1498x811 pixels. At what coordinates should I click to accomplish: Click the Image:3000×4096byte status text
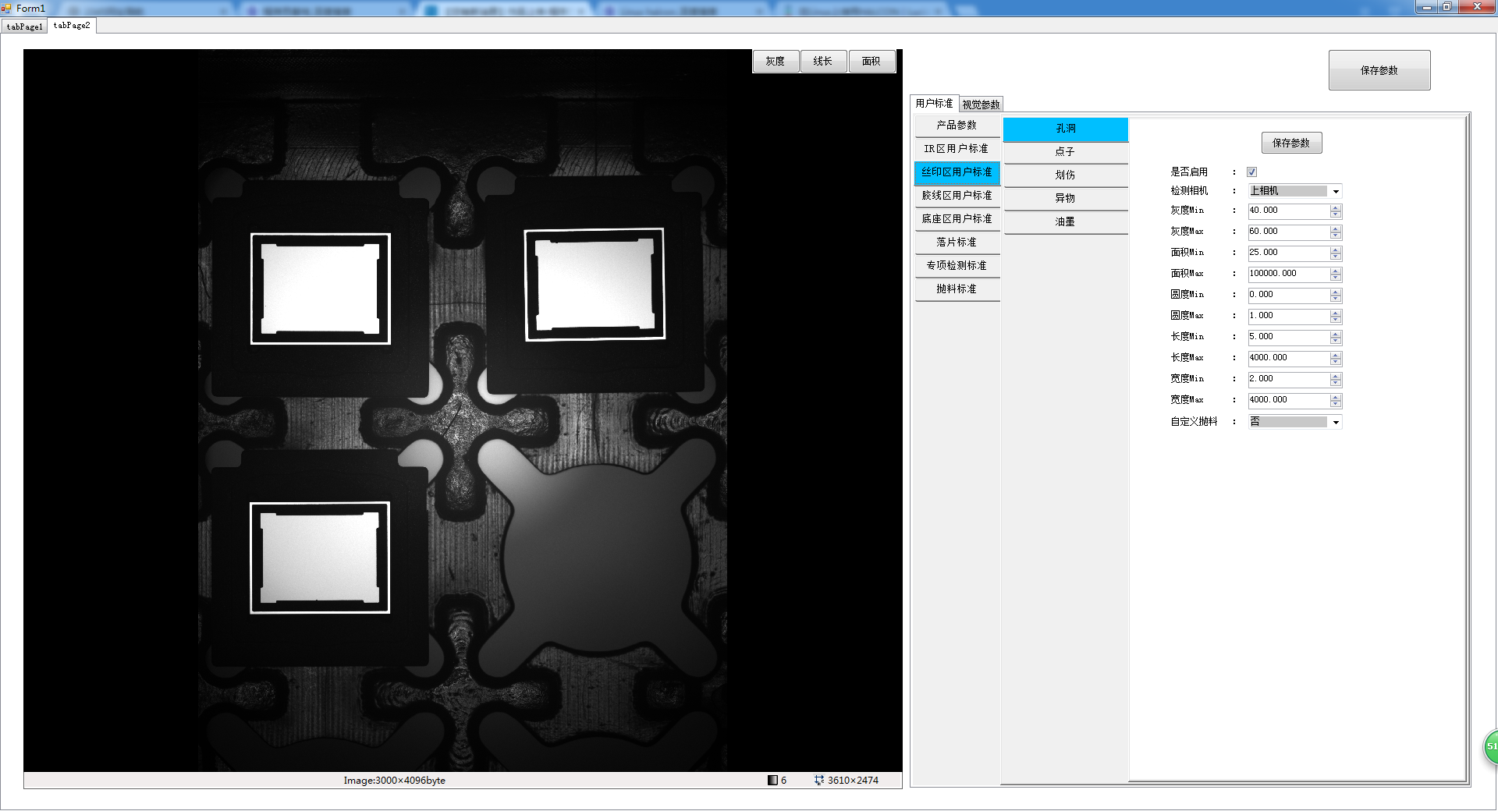point(394,780)
